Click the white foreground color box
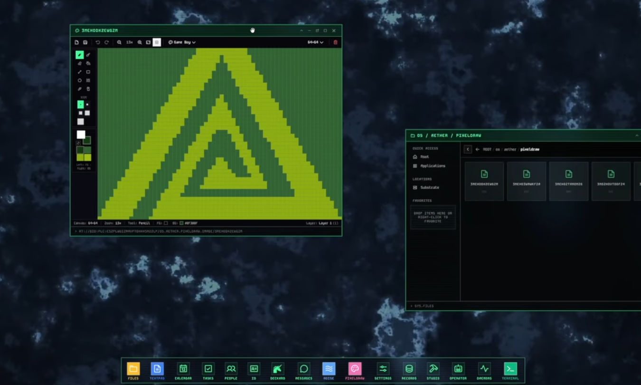The width and height of the screenshot is (641, 385). (x=81, y=135)
